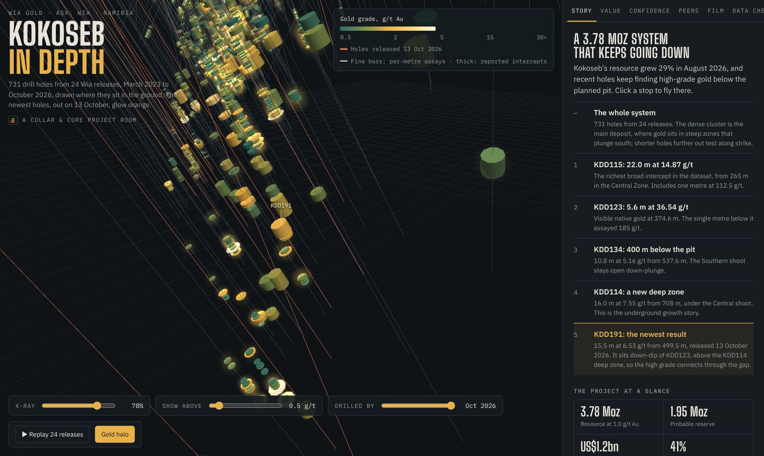
Task: Select story stop KDD191: the newest result
Action: click(663, 349)
